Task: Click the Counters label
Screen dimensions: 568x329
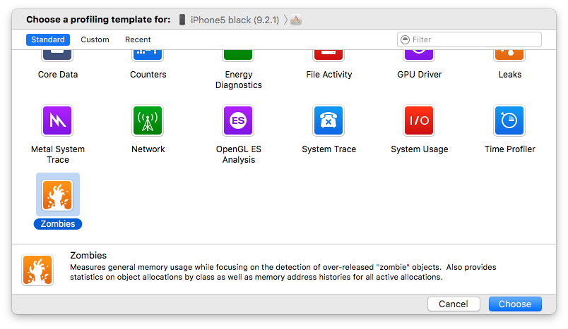Action: 148,75
